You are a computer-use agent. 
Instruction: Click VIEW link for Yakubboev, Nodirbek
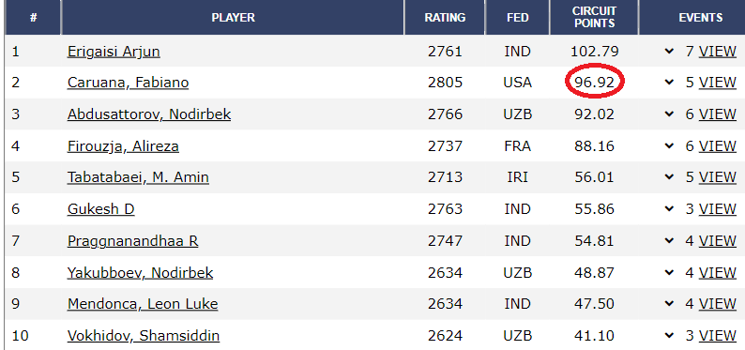pyautogui.click(x=718, y=273)
